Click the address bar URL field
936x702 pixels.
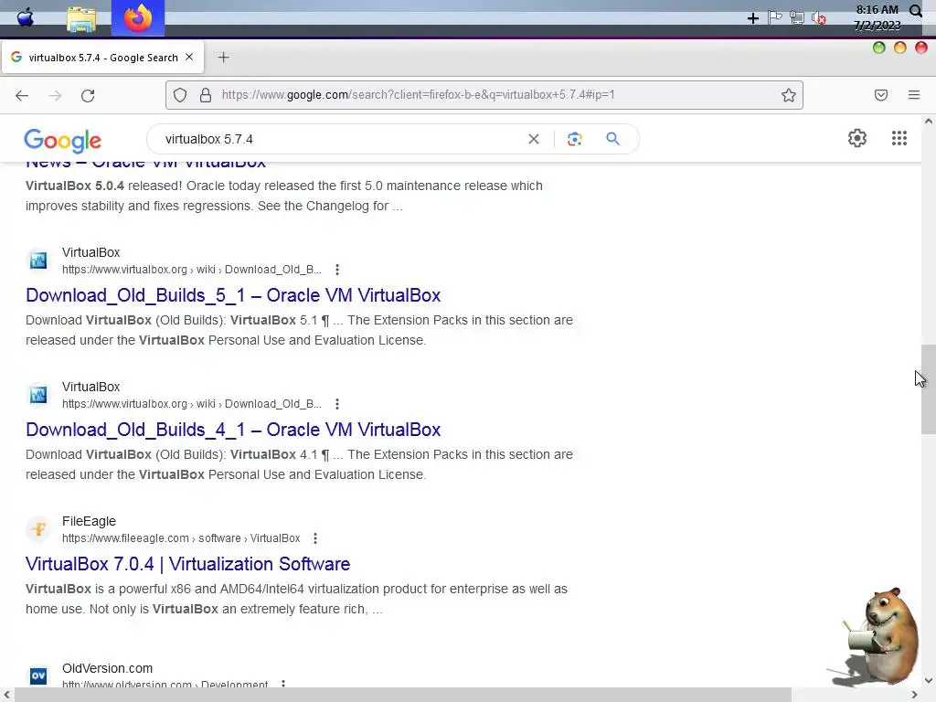(x=484, y=95)
